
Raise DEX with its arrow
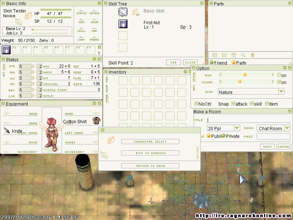pyautogui.click(x=34, y=90)
